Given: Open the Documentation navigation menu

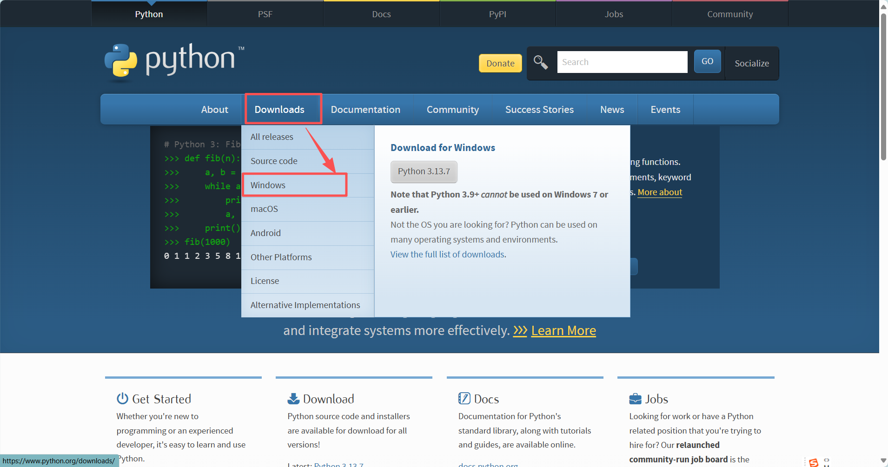Looking at the screenshot, I should (x=365, y=109).
